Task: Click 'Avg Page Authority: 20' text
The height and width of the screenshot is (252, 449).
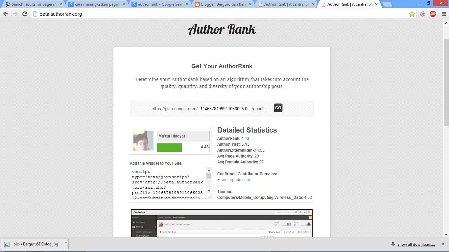Action: [x=238, y=156]
